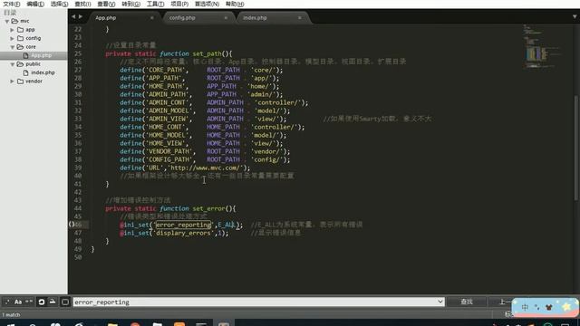Close the App.php tab
580x326 pixels.
coord(151,18)
